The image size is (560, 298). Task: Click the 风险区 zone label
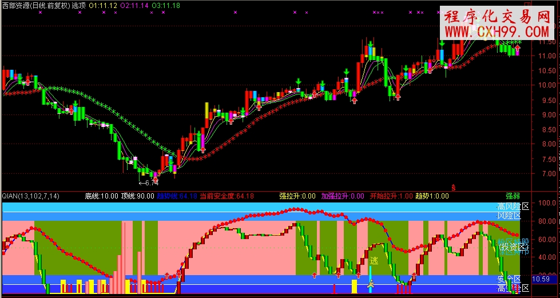tap(509, 216)
